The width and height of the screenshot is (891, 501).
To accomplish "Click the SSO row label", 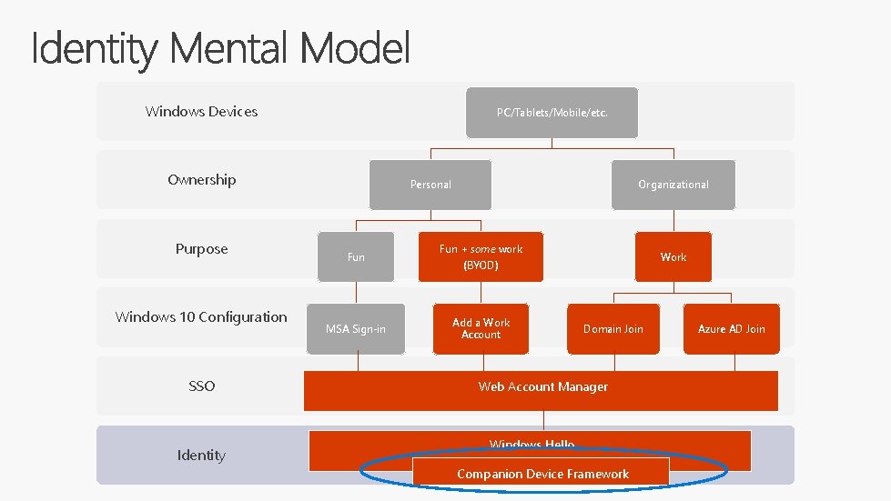I will tap(202, 386).
